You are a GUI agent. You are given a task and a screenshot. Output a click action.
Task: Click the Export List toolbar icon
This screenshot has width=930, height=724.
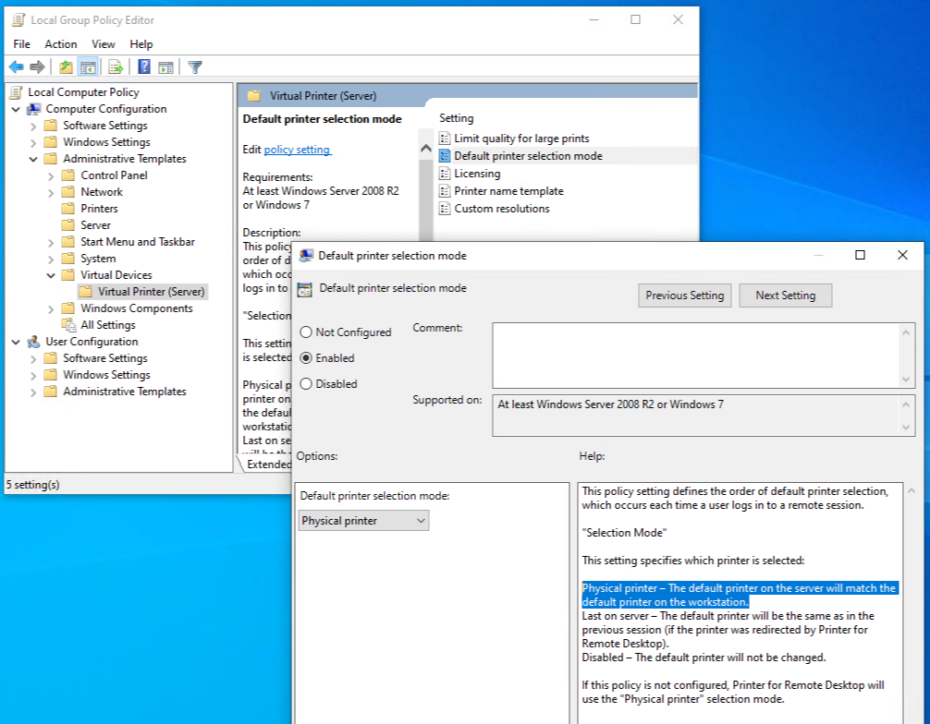pos(116,66)
